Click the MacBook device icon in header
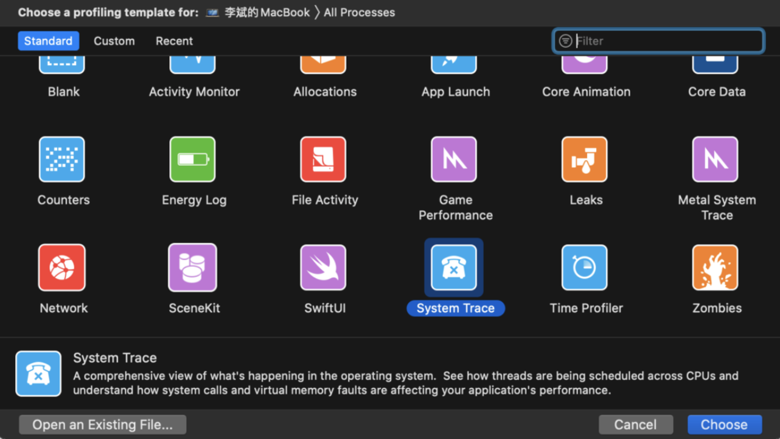The width and height of the screenshot is (780, 439). click(212, 12)
